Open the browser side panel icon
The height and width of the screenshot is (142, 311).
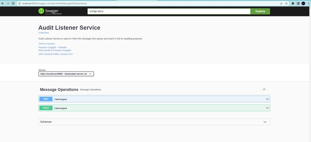click(x=298, y=3)
